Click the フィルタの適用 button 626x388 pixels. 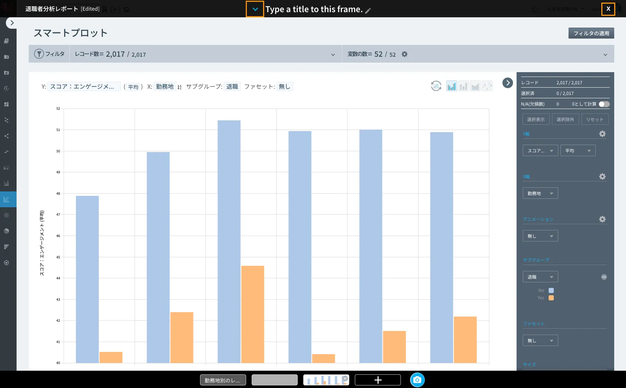tap(591, 33)
